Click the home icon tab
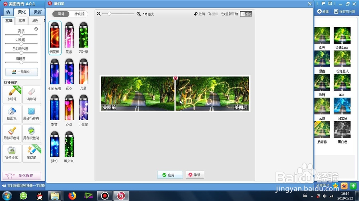Image resolution: width=359 pixels, height=201 pixels. coord(8,12)
